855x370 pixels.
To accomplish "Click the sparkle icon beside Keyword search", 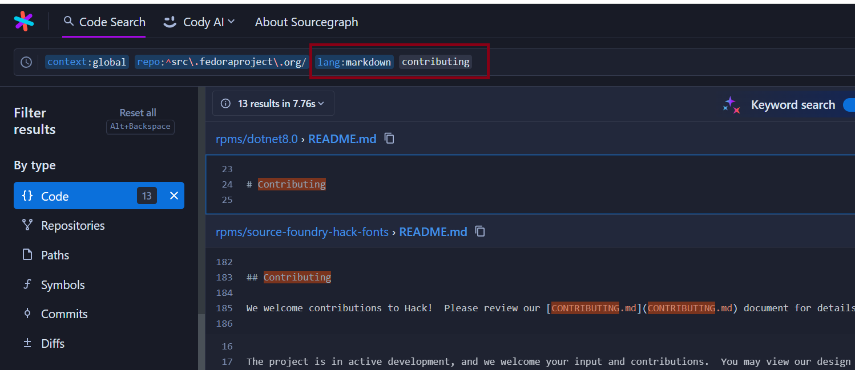I will tap(731, 104).
